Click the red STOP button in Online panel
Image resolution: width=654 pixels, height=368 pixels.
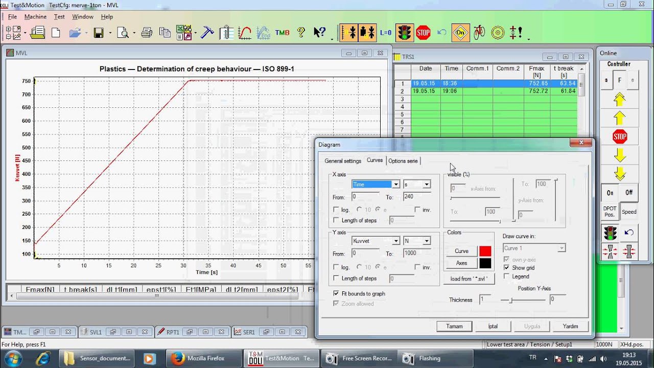[619, 136]
